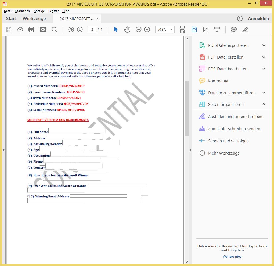Screen dimensions: 274x266
Task: Go to next page arrow
Action: (x=80, y=30)
